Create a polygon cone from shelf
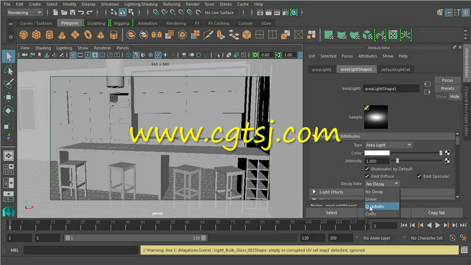 click(62, 35)
